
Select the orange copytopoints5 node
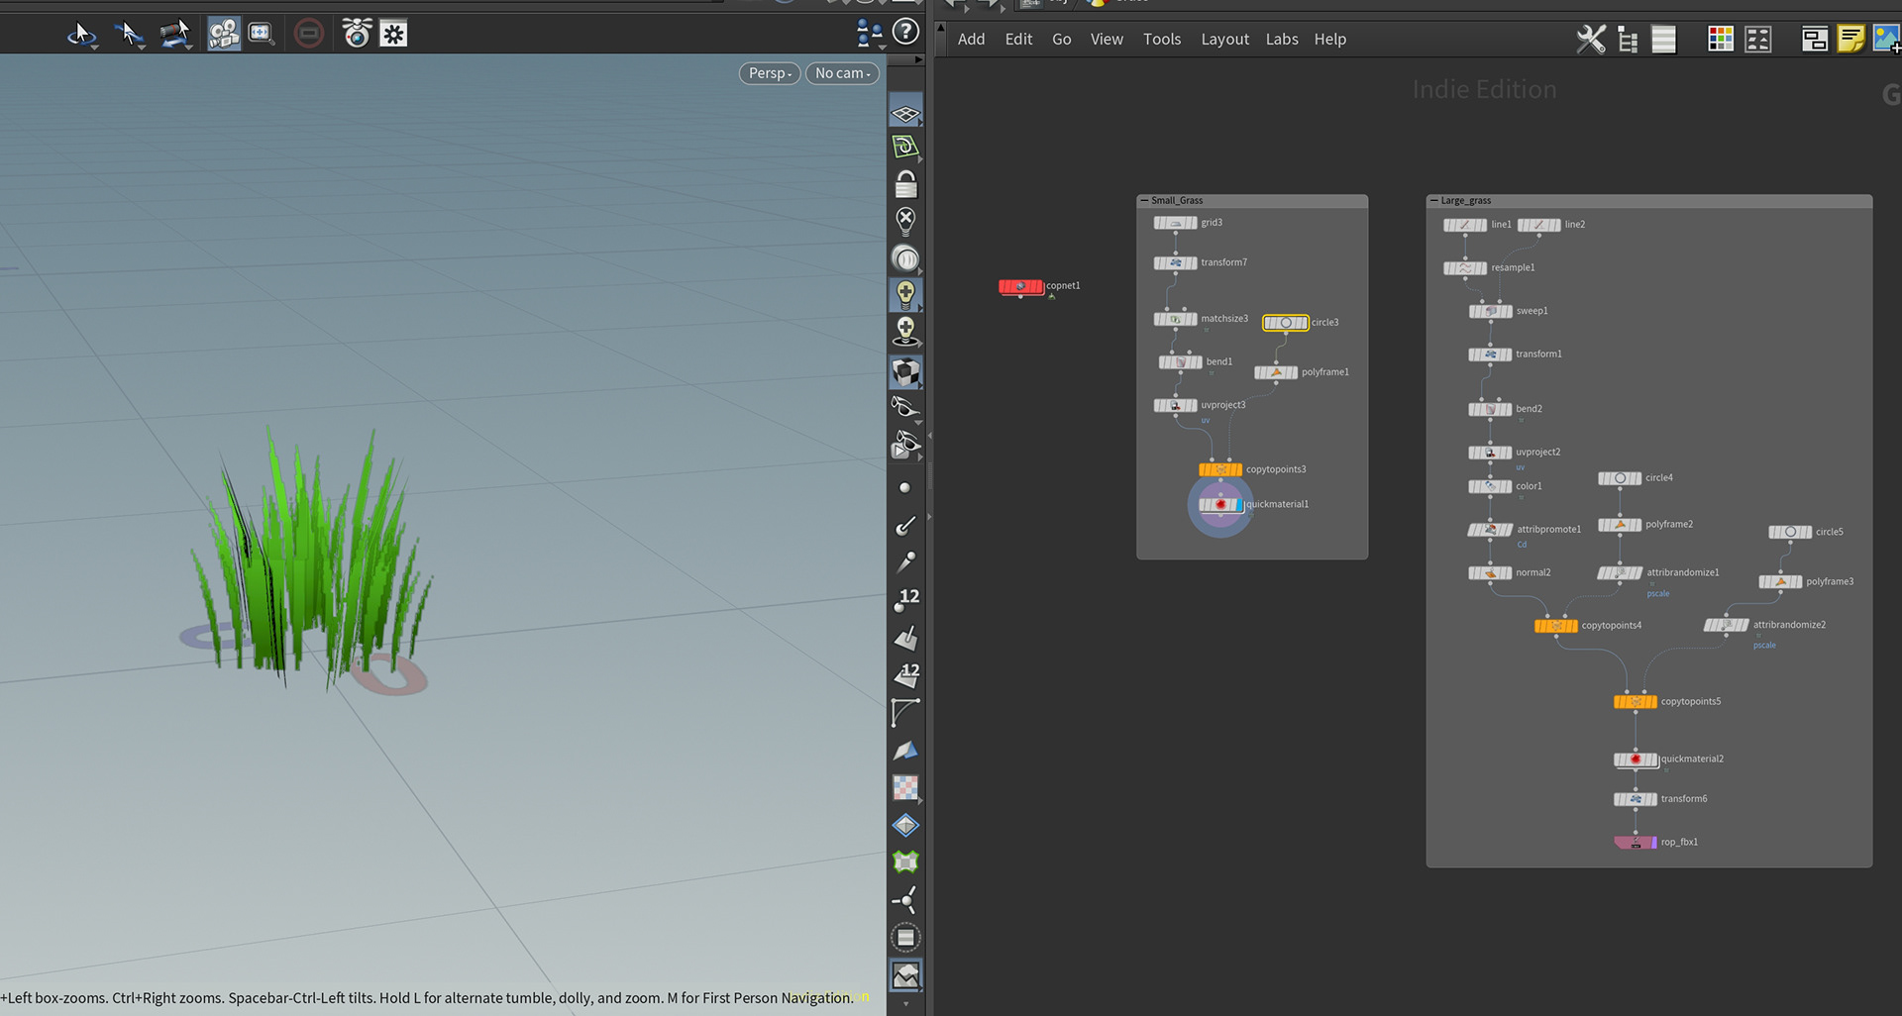pyautogui.click(x=1635, y=702)
